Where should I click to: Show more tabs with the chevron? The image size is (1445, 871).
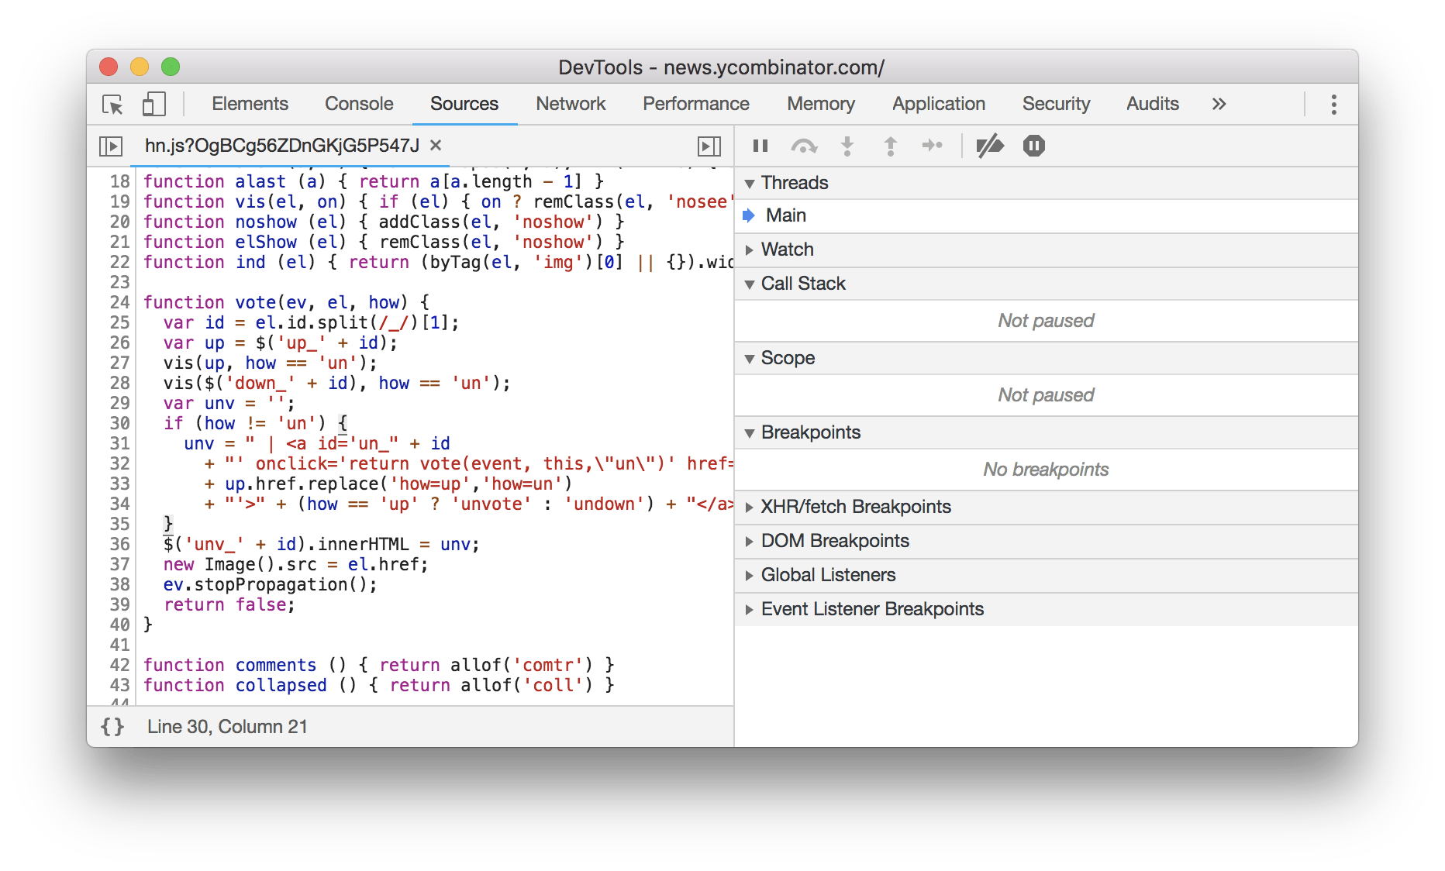click(1219, 104)
